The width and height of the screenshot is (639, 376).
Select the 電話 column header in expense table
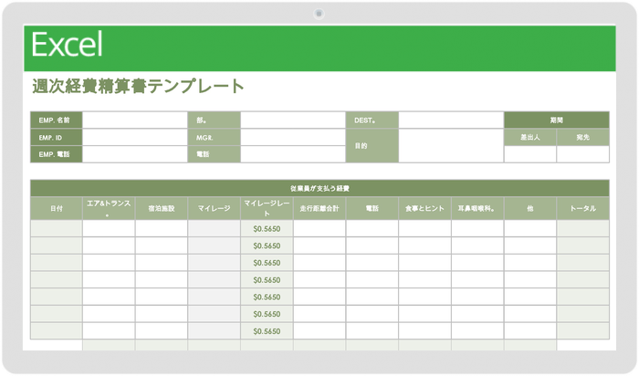372,209
